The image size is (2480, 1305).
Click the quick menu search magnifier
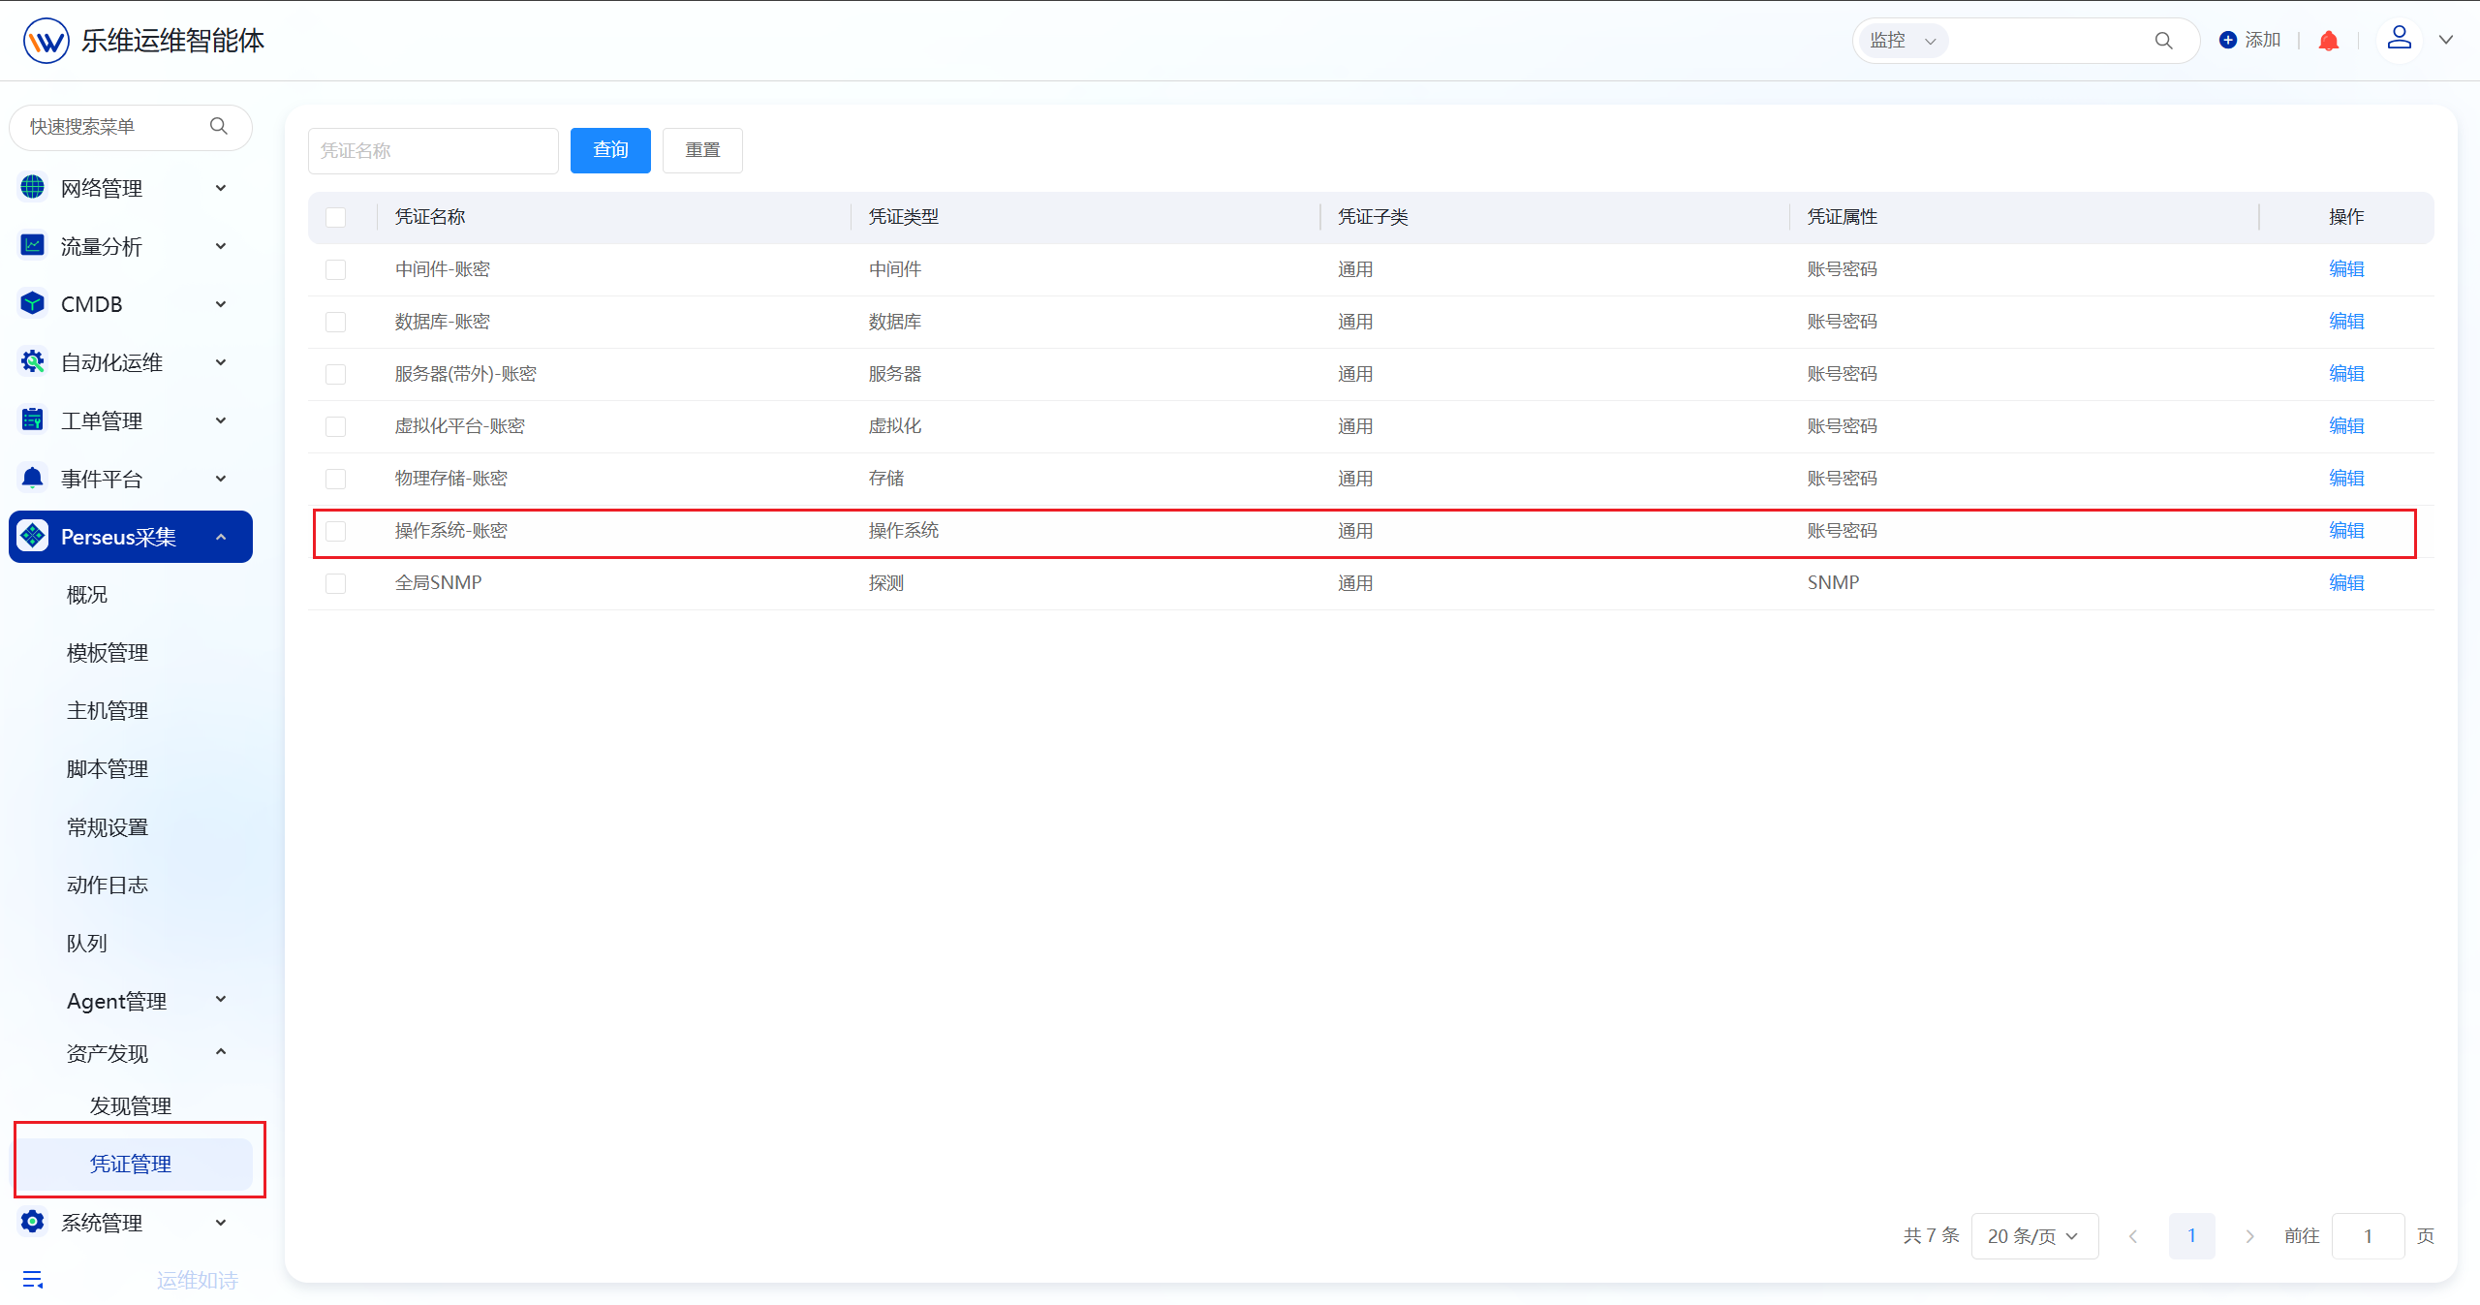coord(219,126)
